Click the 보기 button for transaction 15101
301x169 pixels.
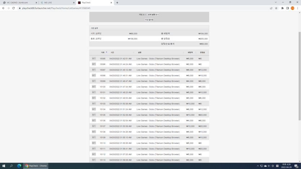coord(94,92)
